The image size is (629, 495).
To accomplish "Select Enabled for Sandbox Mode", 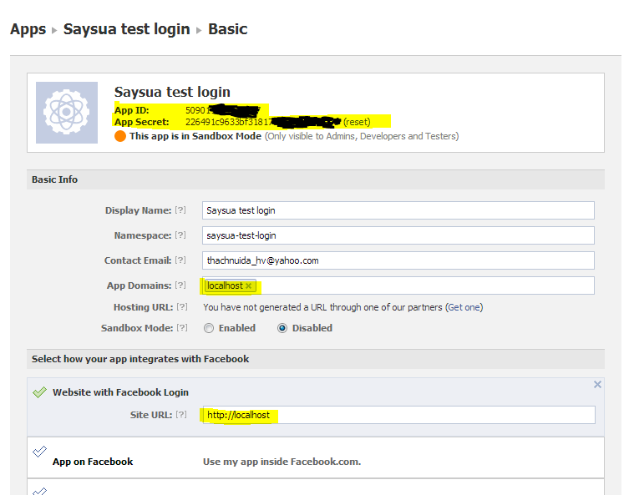I will [x=209, y=328].
